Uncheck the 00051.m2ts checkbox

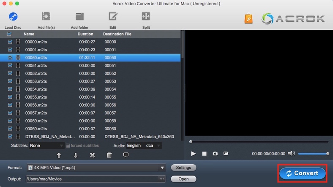pos(10,65)
